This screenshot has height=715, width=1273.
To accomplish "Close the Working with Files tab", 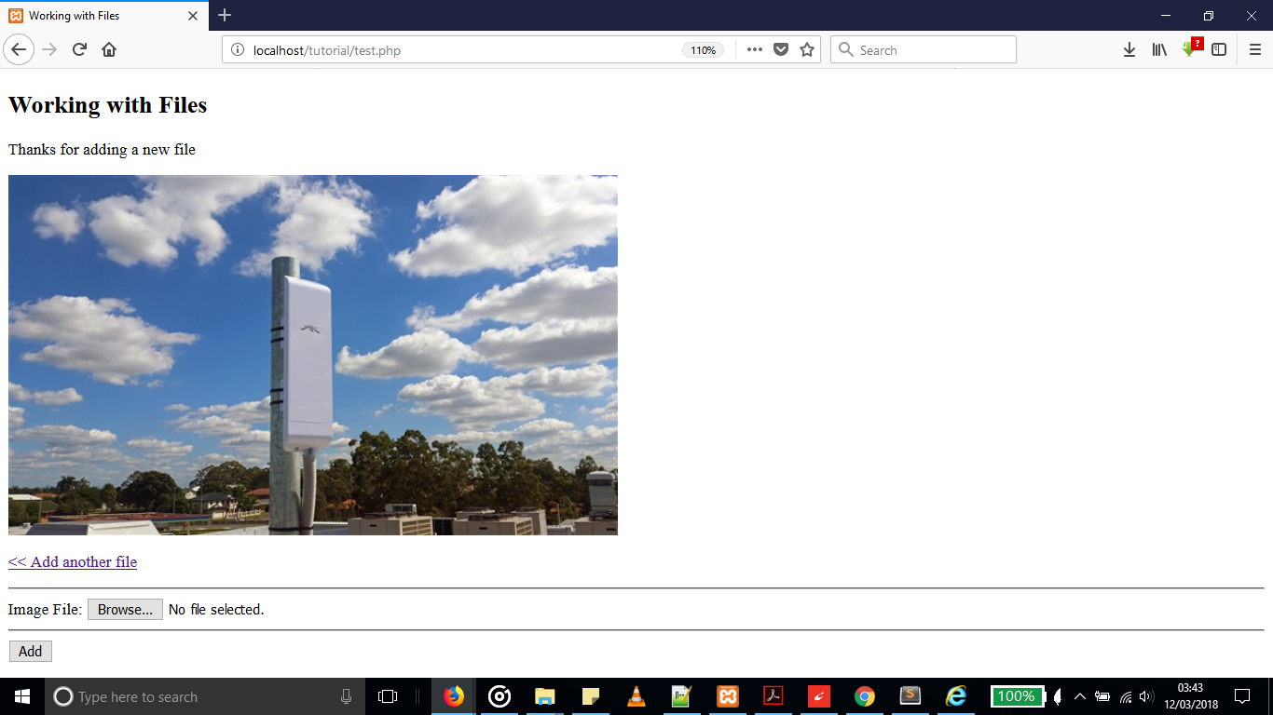I will [193, 16].
